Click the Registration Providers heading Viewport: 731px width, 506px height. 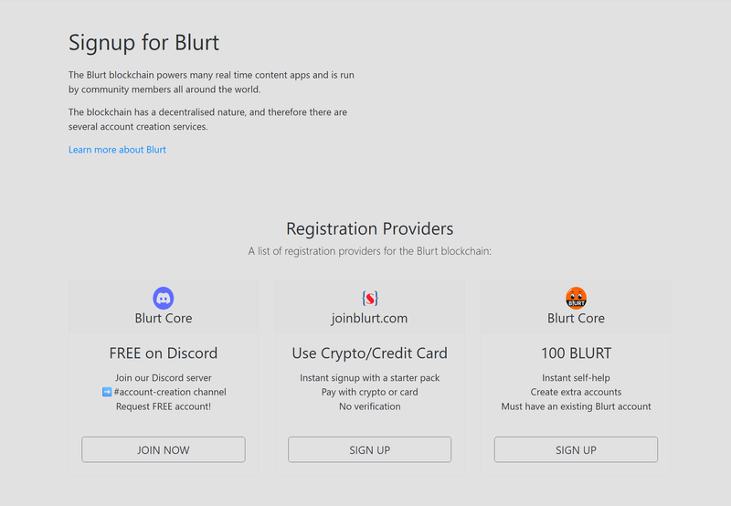coord(369,228)
